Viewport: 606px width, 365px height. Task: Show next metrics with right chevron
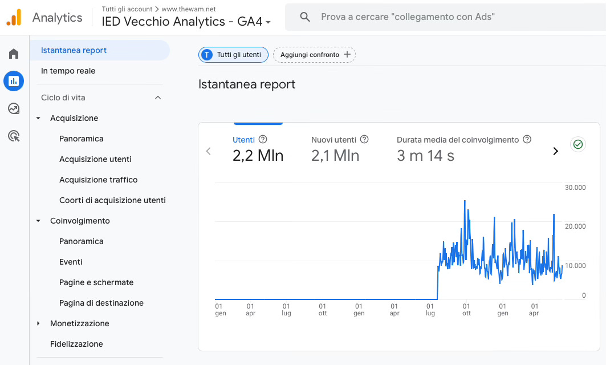point(555,151)
